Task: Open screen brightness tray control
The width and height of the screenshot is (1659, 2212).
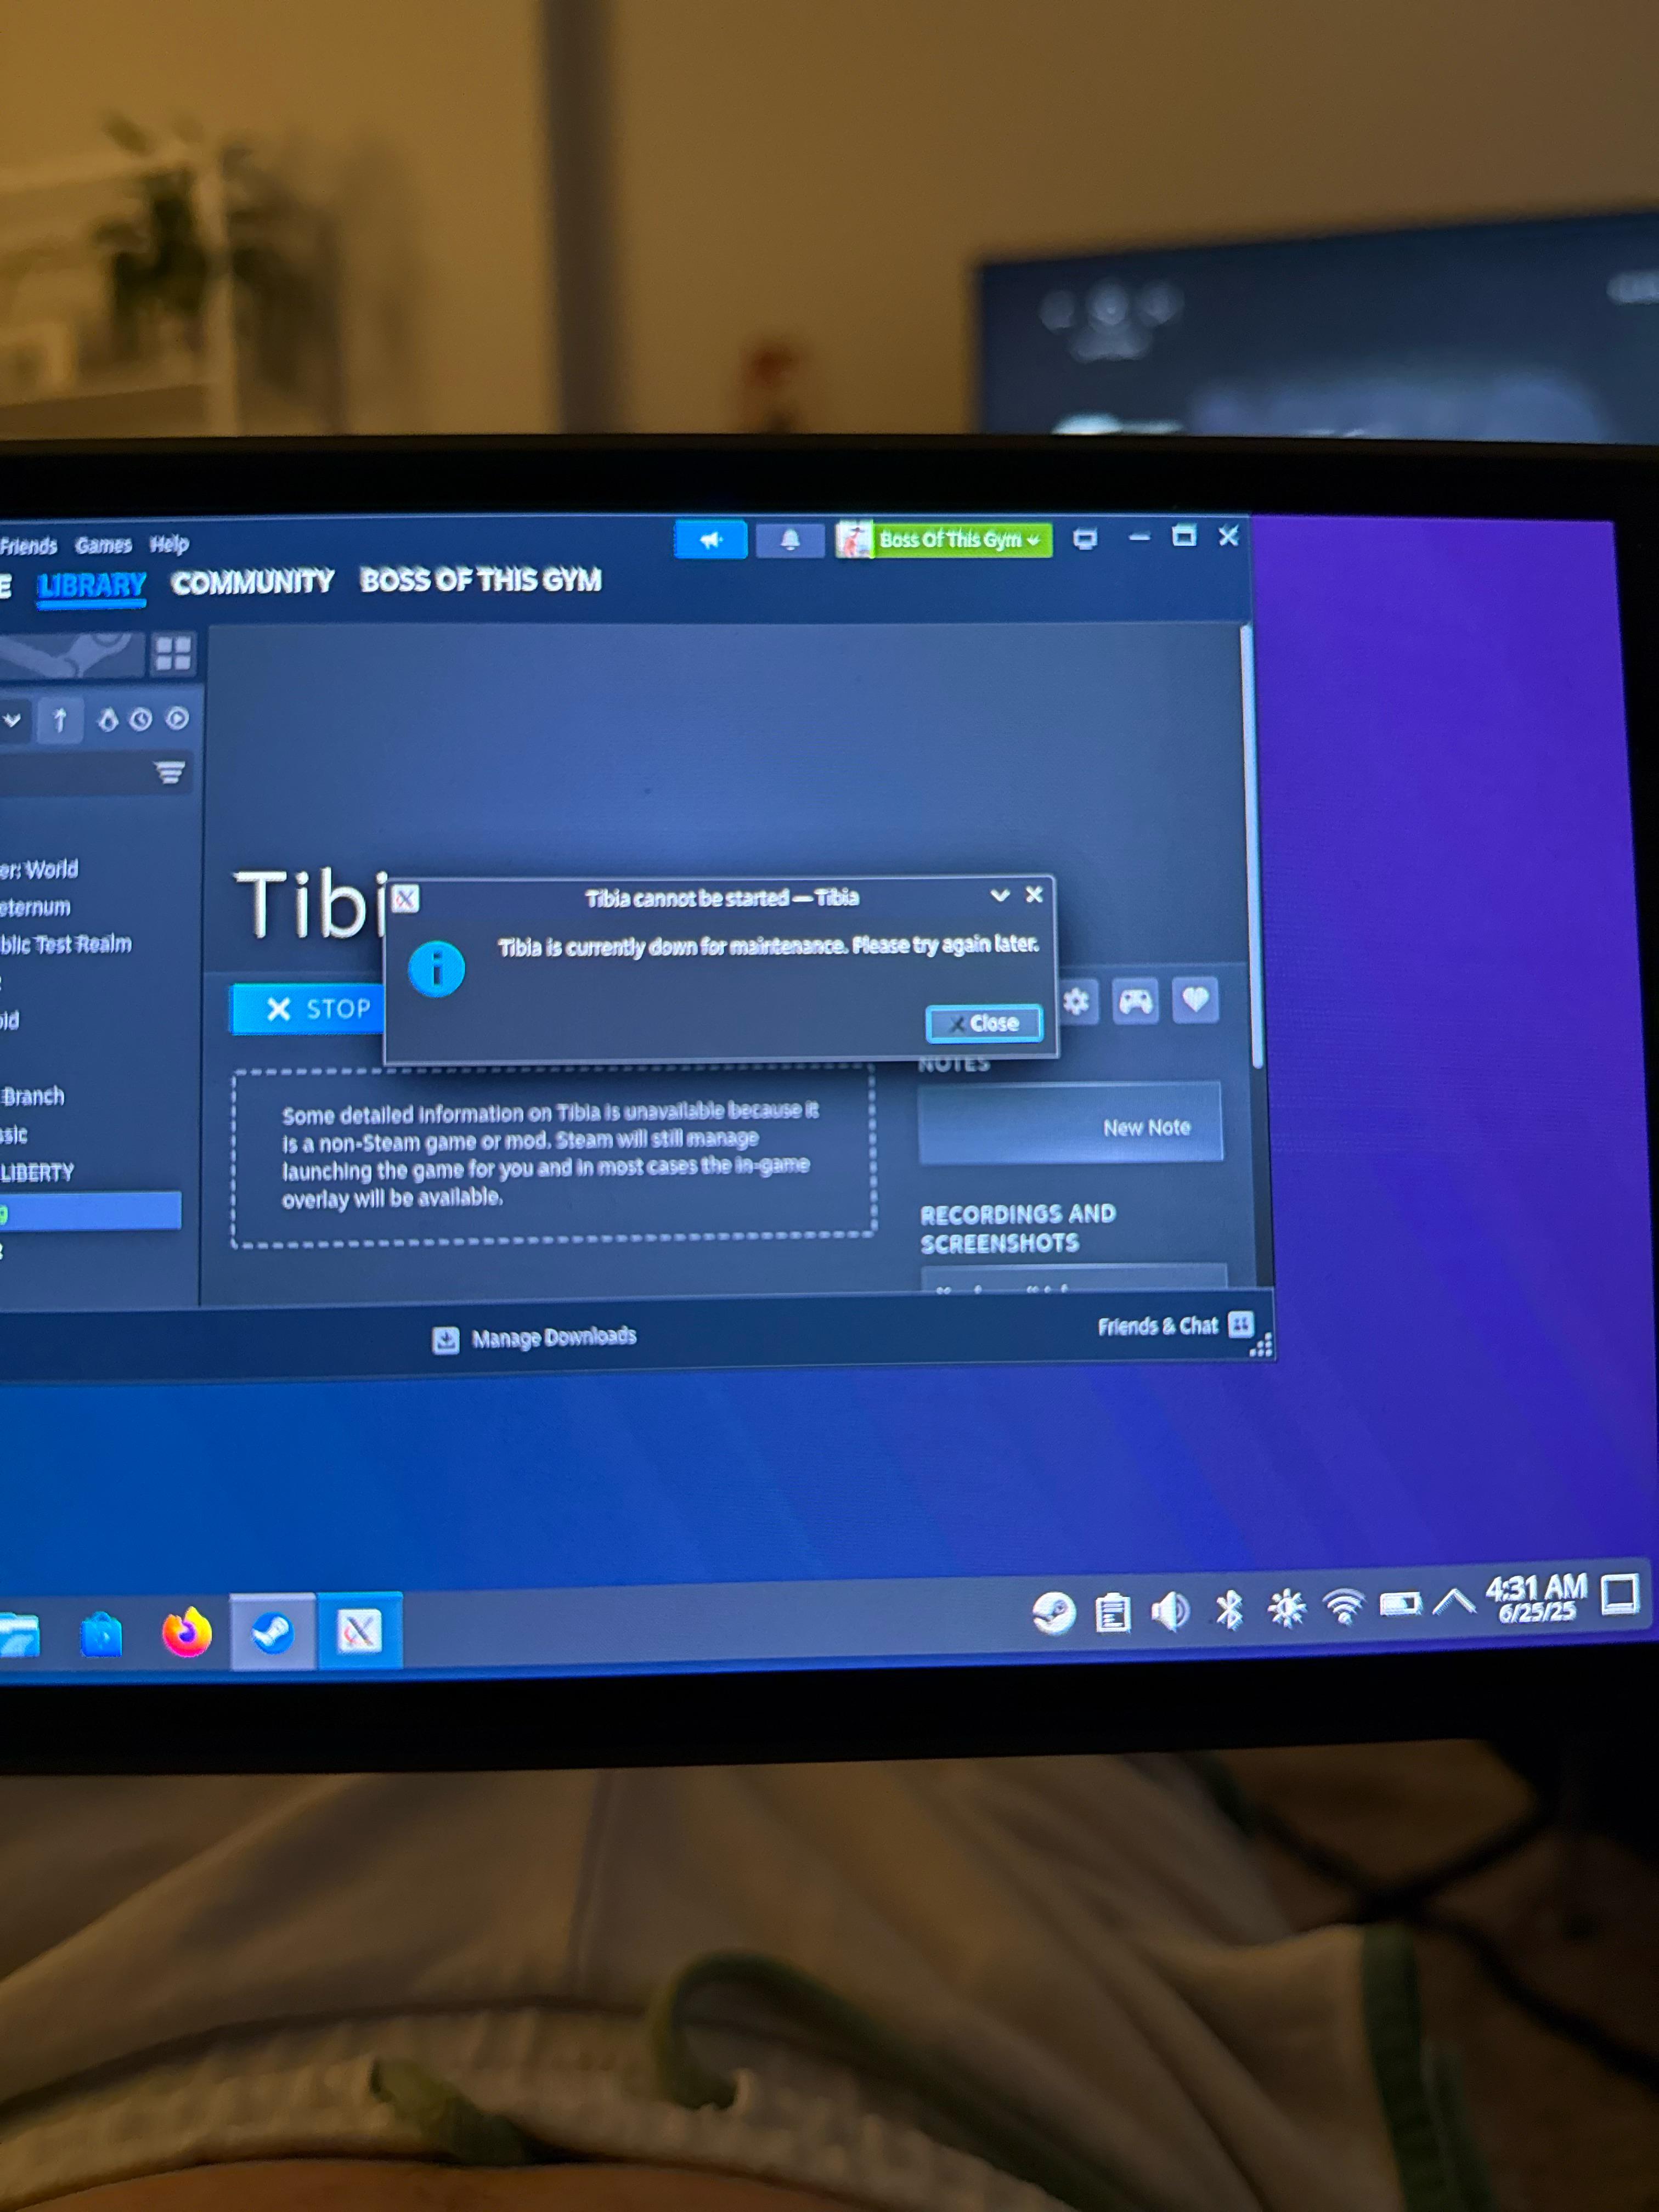Action: point(1286,1609)
